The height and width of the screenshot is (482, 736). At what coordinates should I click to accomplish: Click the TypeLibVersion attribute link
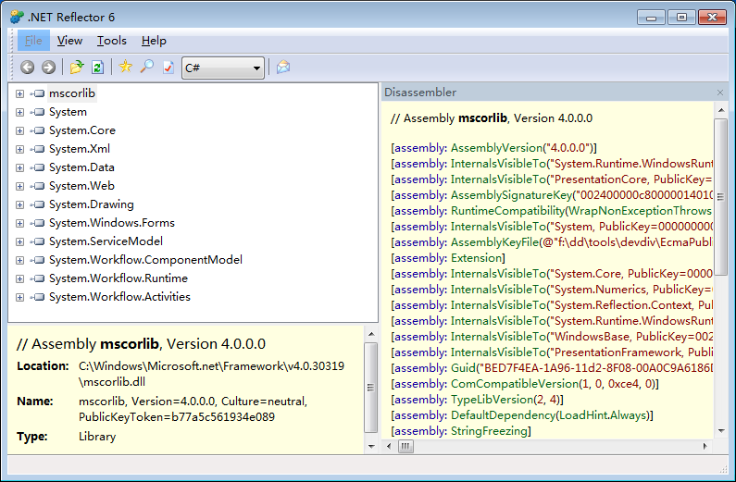492,400
